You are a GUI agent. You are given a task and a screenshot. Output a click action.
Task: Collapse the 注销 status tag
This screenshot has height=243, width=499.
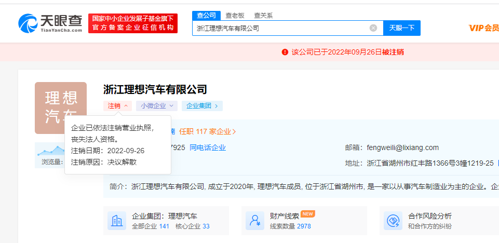[x=118, y=106]
